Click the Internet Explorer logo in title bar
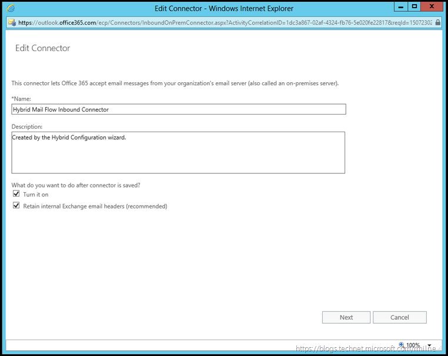This screenshot has height=356, width=448. [11, 8]
